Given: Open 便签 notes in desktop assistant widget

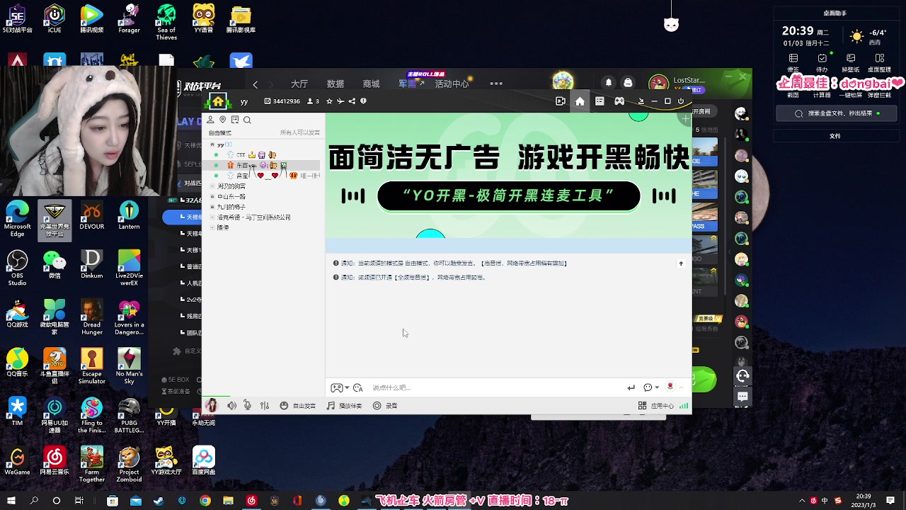Looking at the screenshot, I should coord(793,62).
